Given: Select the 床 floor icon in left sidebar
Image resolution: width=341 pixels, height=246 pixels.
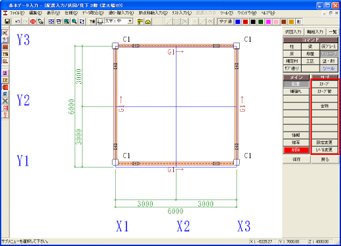Looking at the screenshot, I should click(x=5, y=94).
